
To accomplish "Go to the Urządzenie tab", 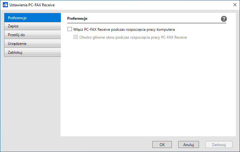I will pyautogui.click(x=32, y=44).
